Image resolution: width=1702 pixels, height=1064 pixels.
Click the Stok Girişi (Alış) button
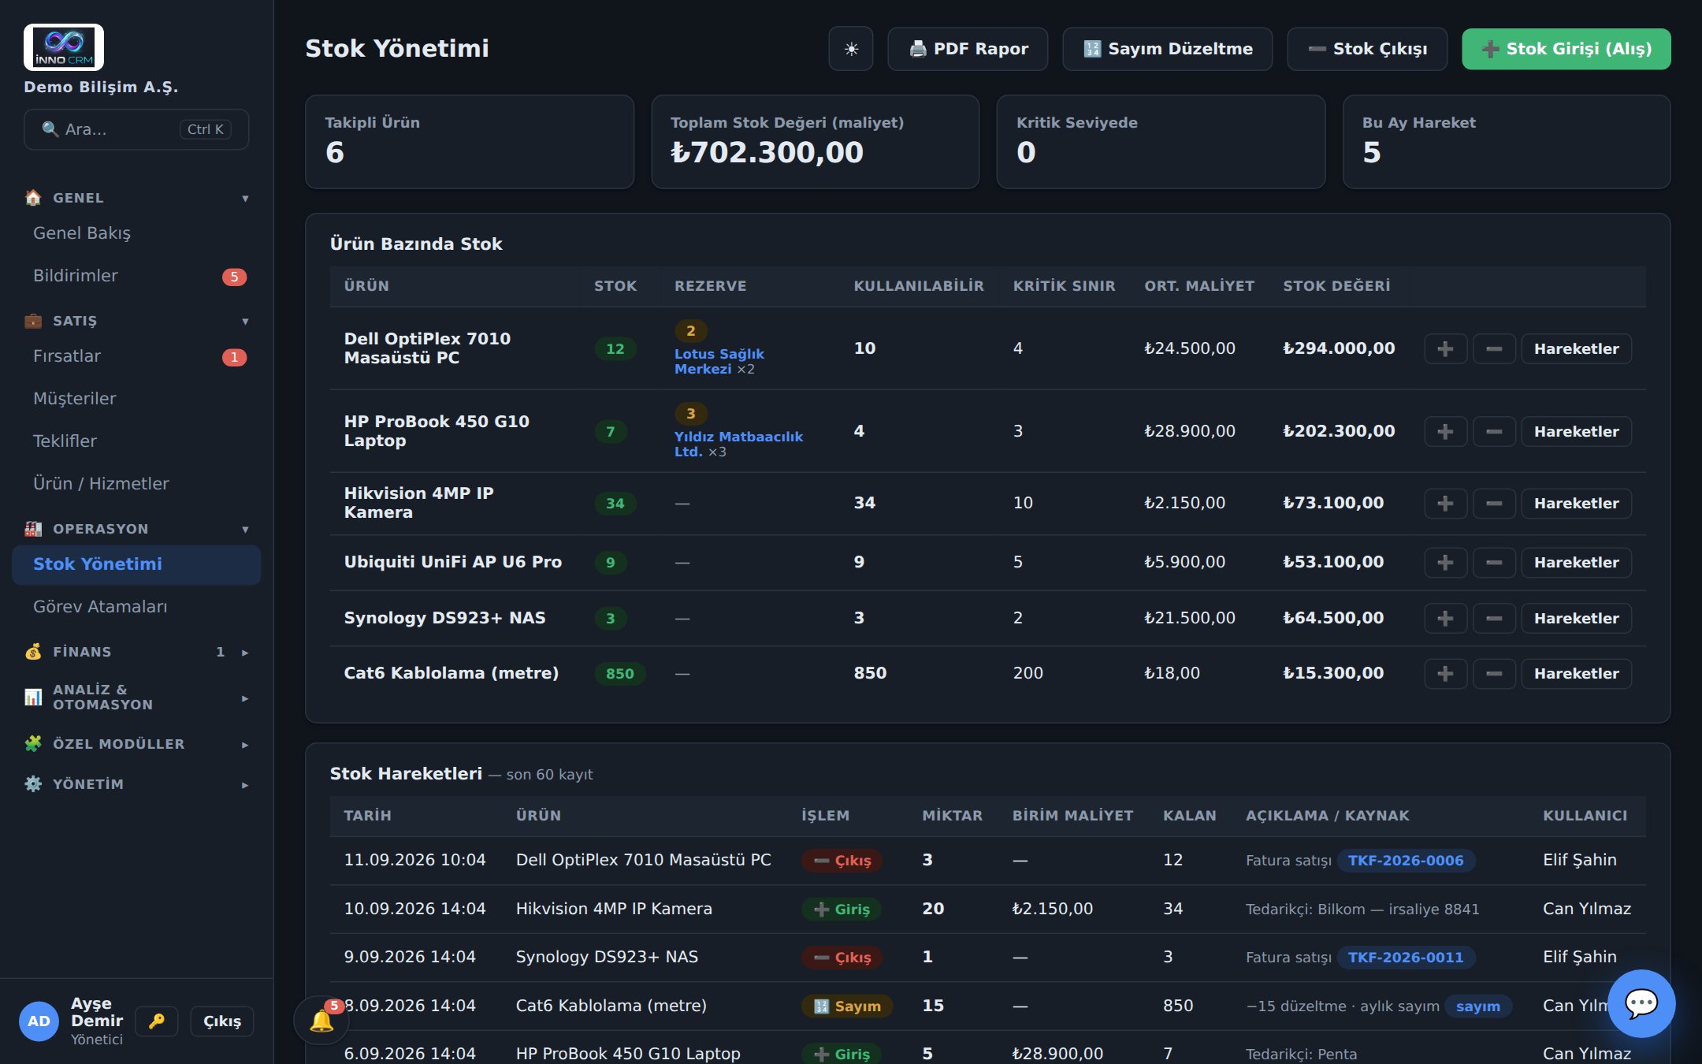1566,49
